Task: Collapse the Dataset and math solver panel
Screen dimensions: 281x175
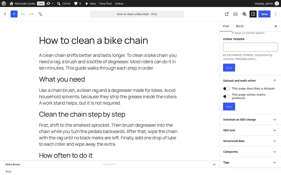Action: coord(250,80)
